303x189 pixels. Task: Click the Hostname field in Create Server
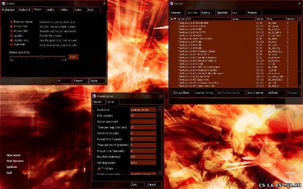tap(143, 110)
